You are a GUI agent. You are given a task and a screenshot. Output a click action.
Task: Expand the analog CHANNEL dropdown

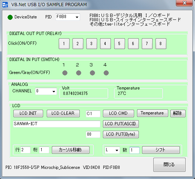coord(46,91)
